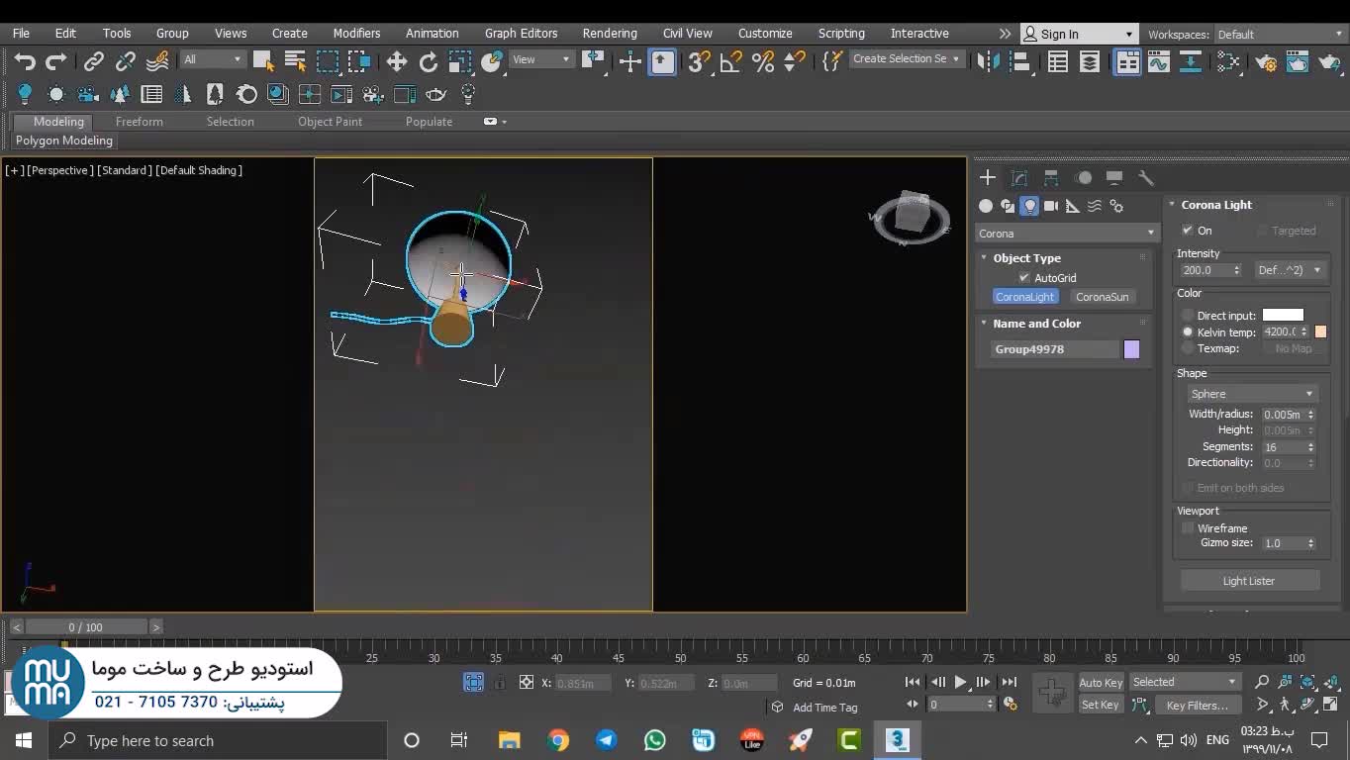Viewport: 1350px width, 760px height.
Task: Disable the Corona Light On checkbox
Action: pos(1188,231)
